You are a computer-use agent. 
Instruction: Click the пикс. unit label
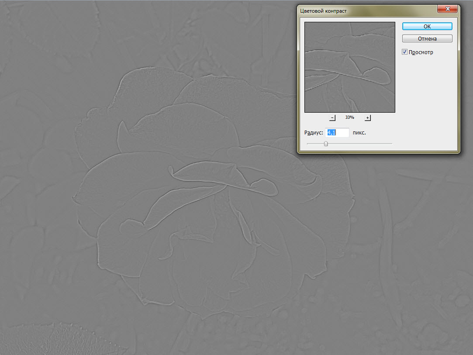pyautogui.click(x=359, y=133)
